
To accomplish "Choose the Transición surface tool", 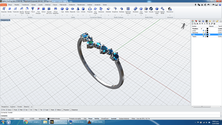I will (x=15, y=10).
